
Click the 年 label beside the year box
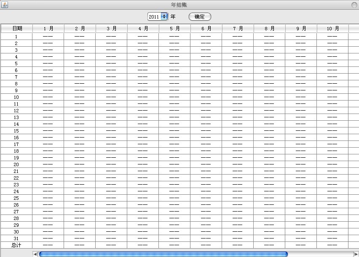tap(173, 17)
